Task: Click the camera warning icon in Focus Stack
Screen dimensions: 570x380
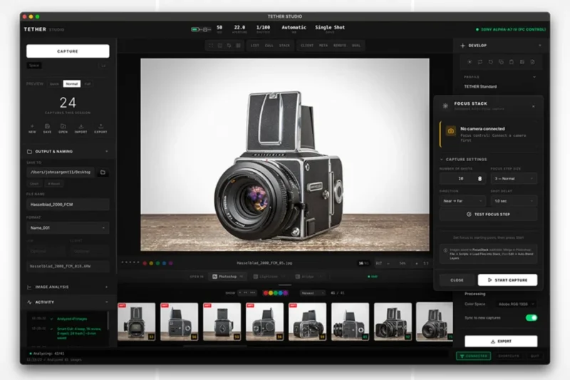Action: [451, 131]
